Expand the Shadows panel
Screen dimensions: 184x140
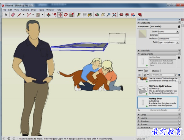[139, 121]
